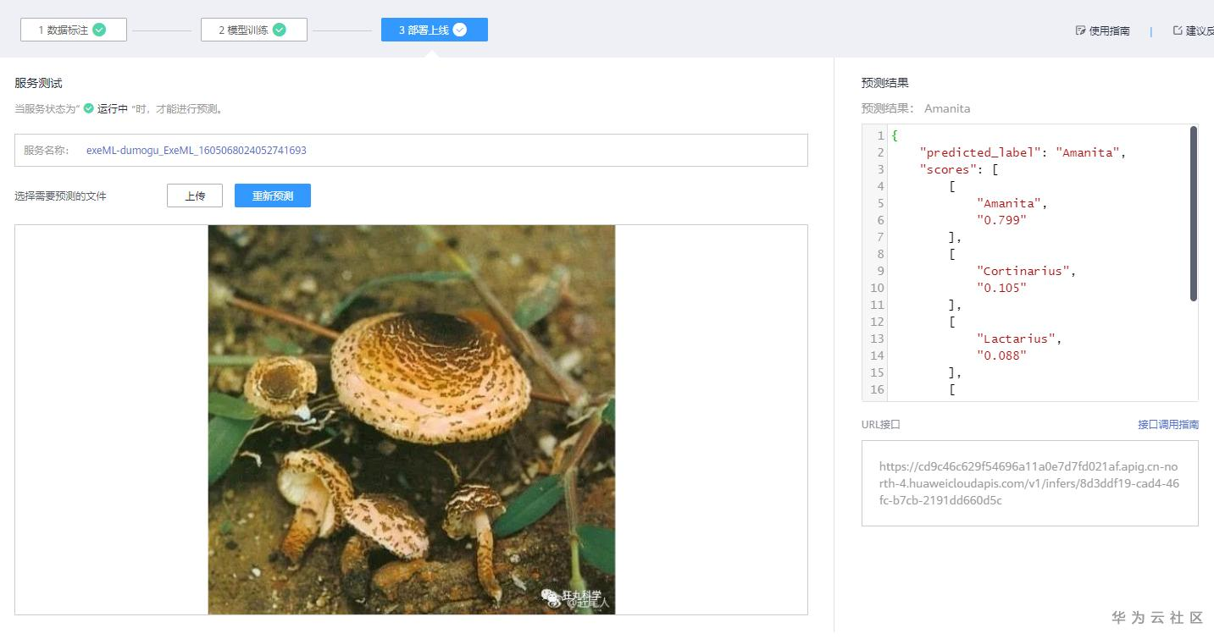Click the "predicted_label" line in JSON
This screenshot has width=1214, height=639.
(1023, 152)
